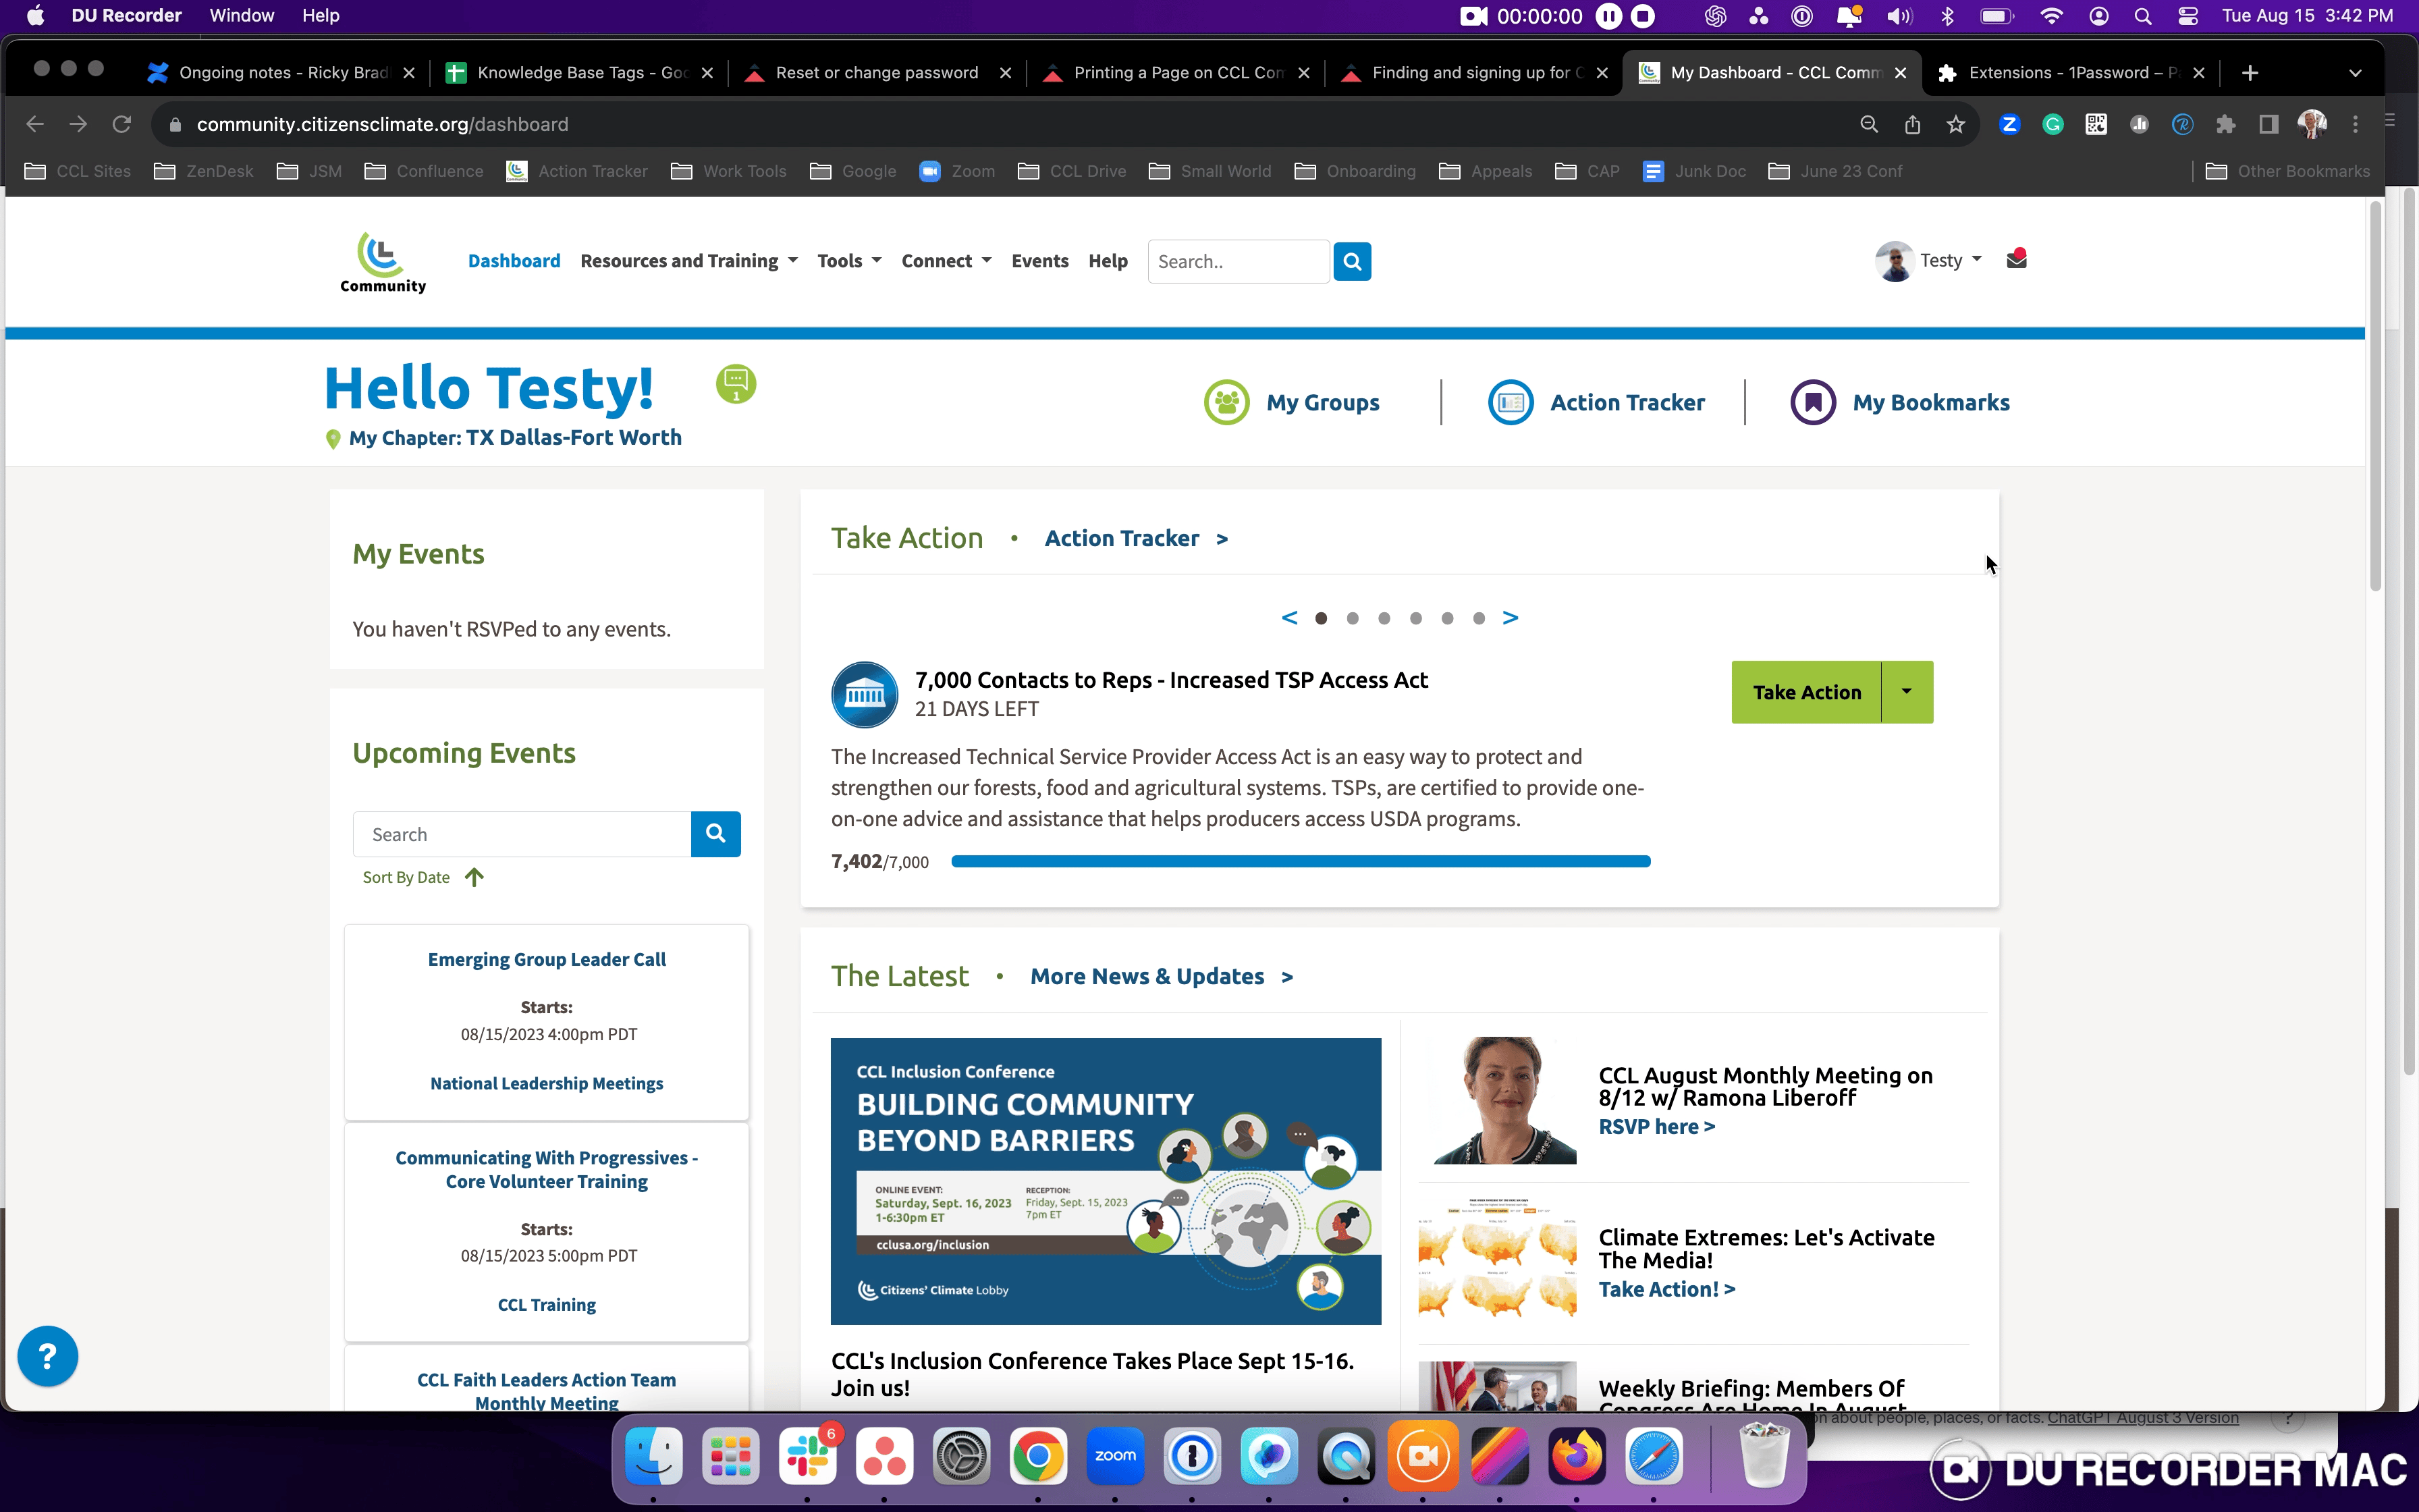This screenshot has height=1512, width=2419.
Task: Open the Help menu in menu bar
Action: click(321, 16)
